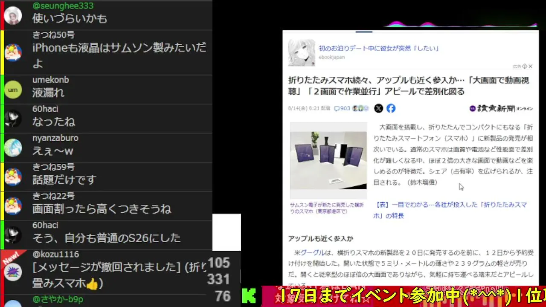Screen dimensions: 546x307
Task: Click the nyanzaburo username
Action: pos(55,138)
